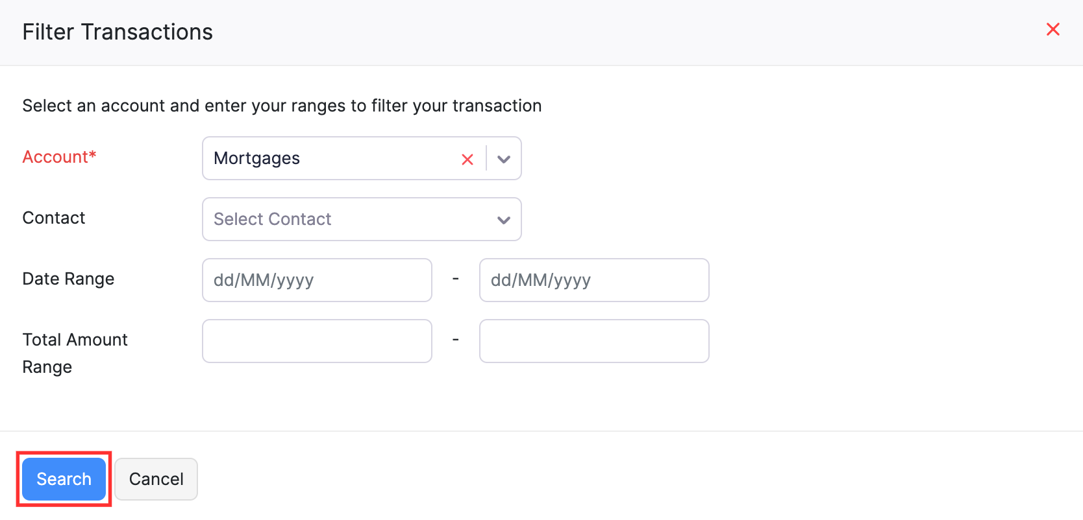The height and width of the screenshot is (520, 1083).
Task: Click the start date dd/MM/yyyy field
Action: tap(317, 279)
